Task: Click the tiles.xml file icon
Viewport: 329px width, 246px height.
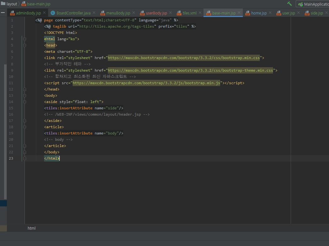Action: coord(179,13)
